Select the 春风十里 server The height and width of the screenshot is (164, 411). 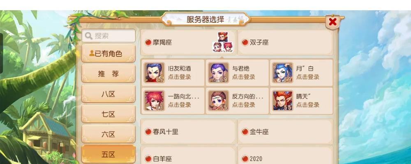point(188,132)
